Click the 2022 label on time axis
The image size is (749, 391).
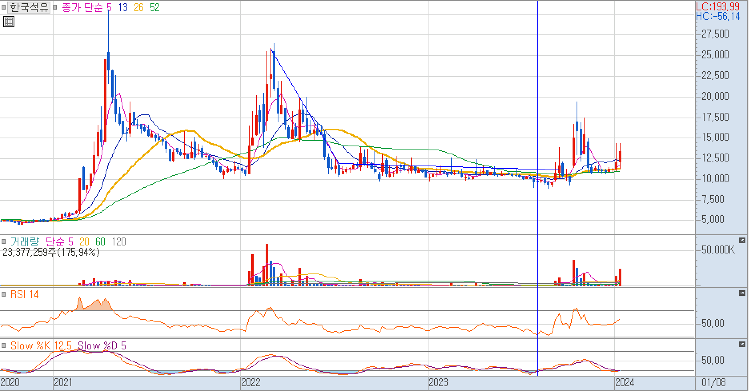click(x=251, y=383)
